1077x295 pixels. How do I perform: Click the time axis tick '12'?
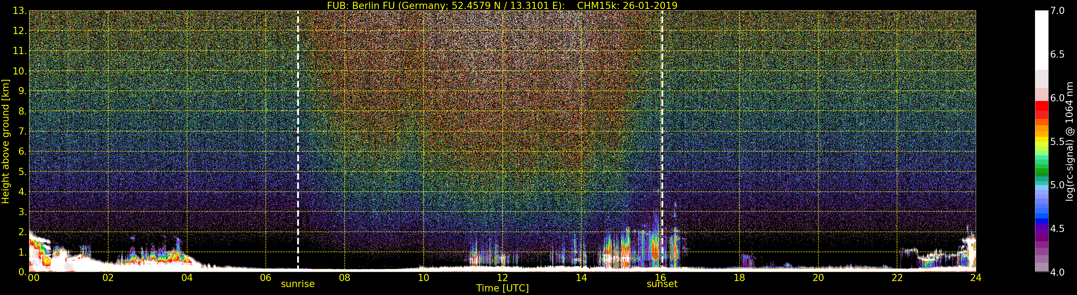click(x=502, y=277)
